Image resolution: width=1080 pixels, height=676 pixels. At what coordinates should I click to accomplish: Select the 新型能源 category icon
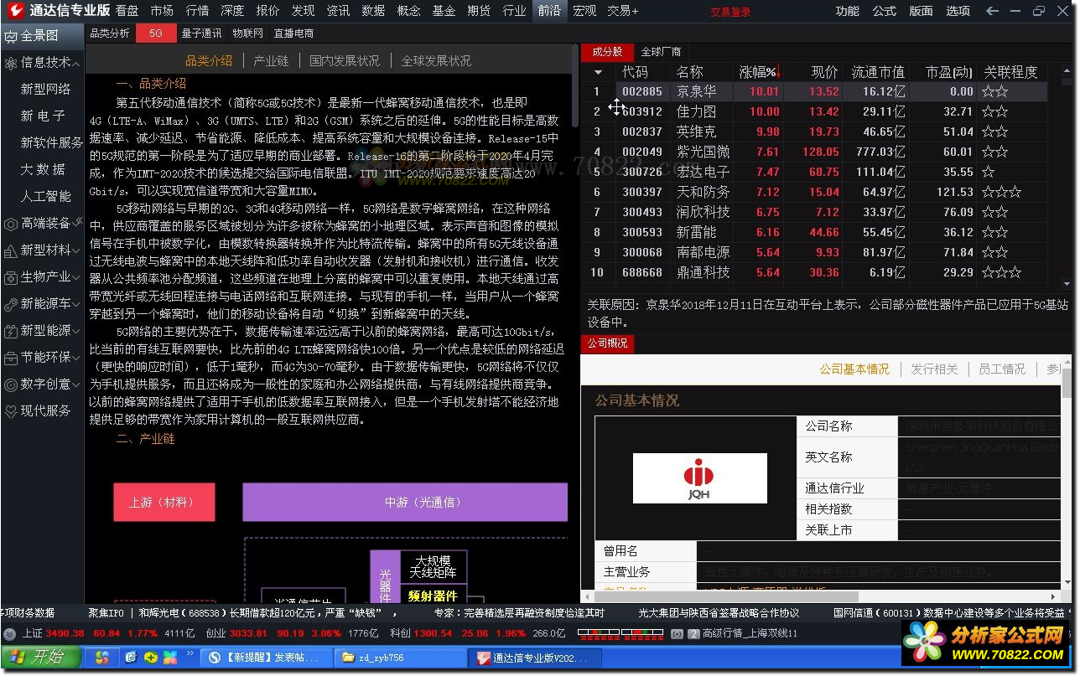pos(11,331)
